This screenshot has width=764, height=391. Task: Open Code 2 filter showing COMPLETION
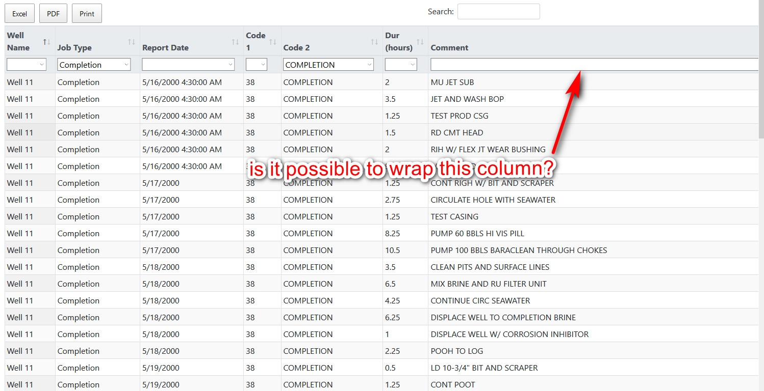(328, 65)
